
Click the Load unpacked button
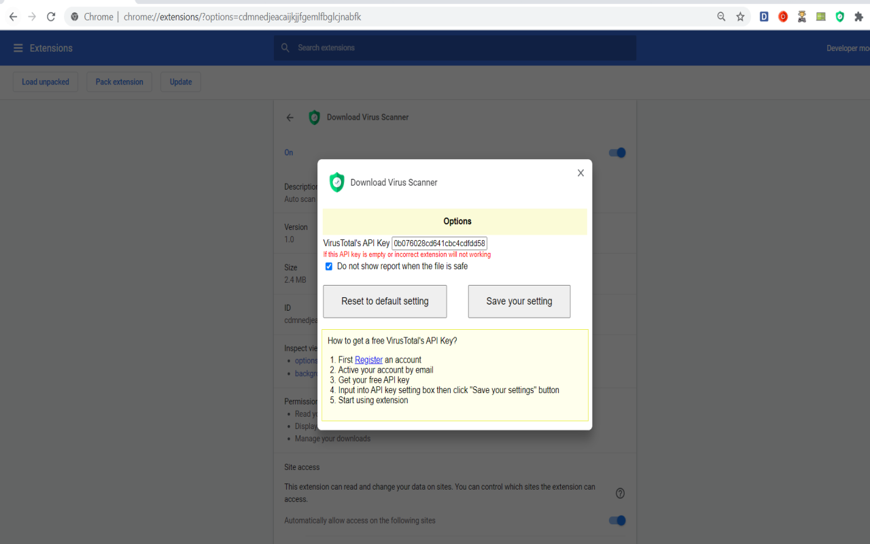(x=46, y=82)
